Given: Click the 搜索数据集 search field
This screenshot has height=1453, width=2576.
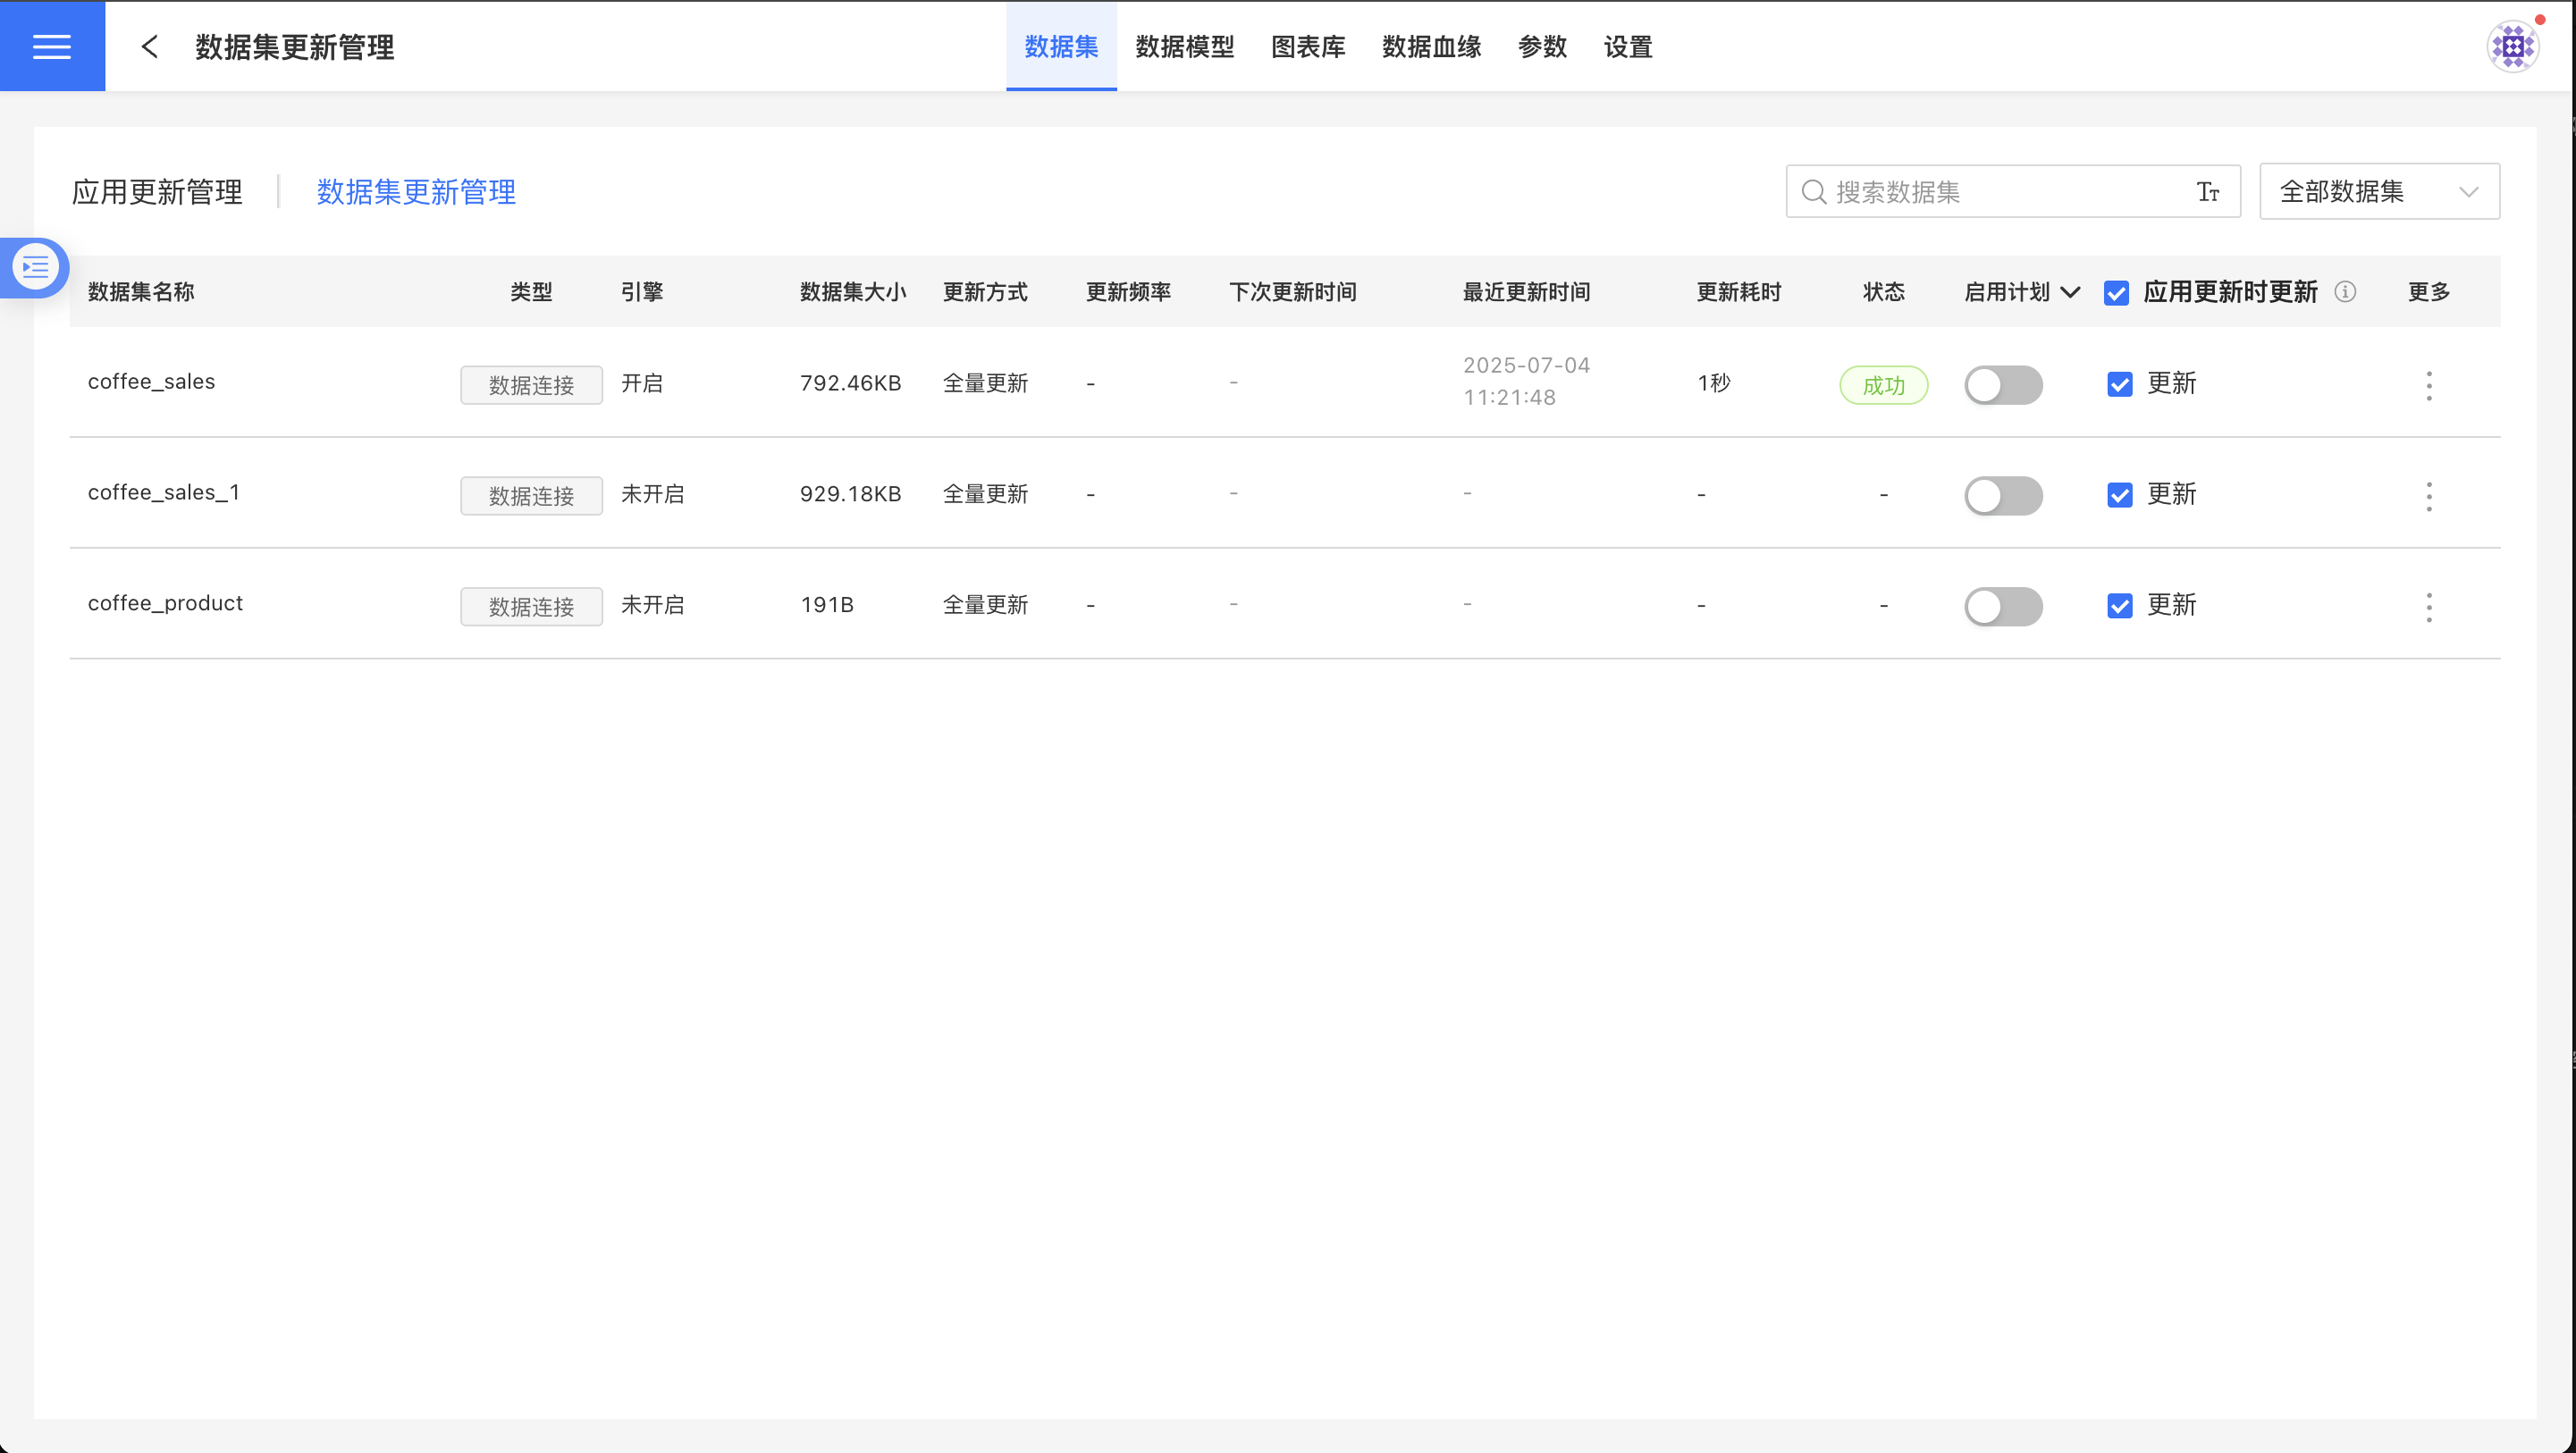Looking at the screenshot, I should pyautogui.click(x=2000, y=192).
